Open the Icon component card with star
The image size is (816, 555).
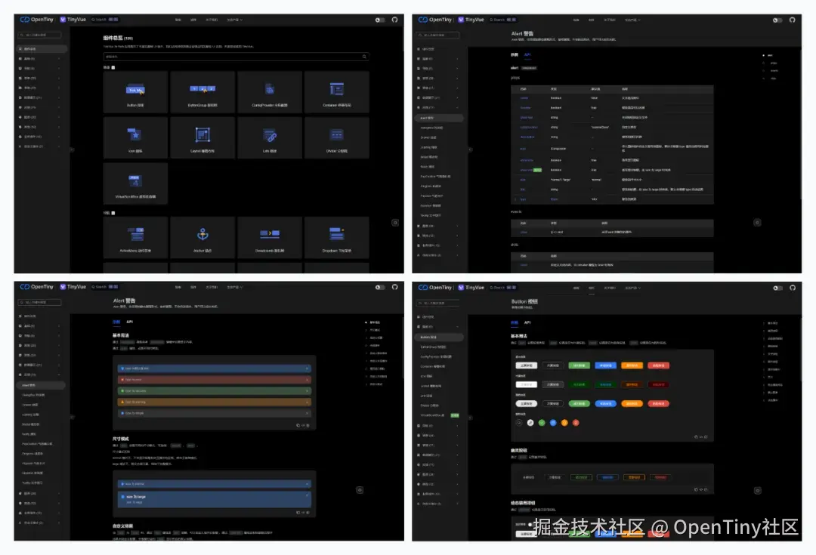coord(135,138)
